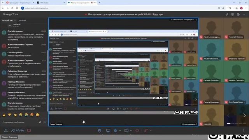This screenshot has width=249, height=140.
Task: Bookmark this page with the star icon
Action: click(223, 8)
